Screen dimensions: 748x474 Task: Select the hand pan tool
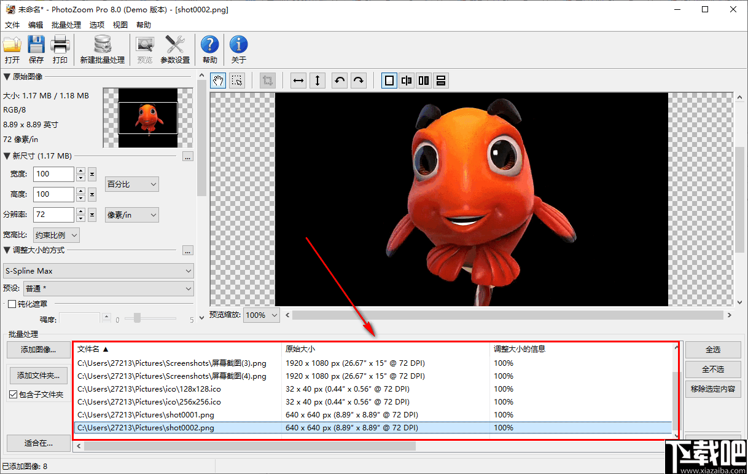218,81
